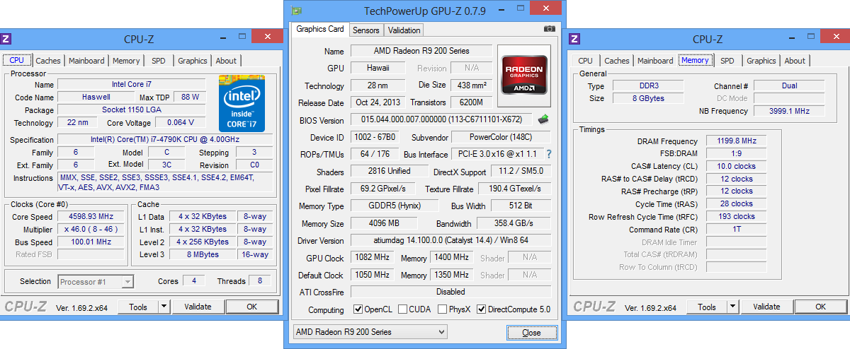850x349 pixels.
Task: Click the Subvendor PowerColor (148C) field
Action: [501, 137]
